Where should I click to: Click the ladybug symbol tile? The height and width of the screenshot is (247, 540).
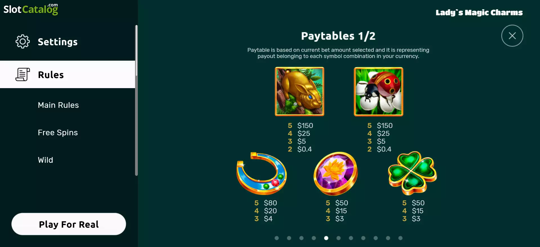379,92
